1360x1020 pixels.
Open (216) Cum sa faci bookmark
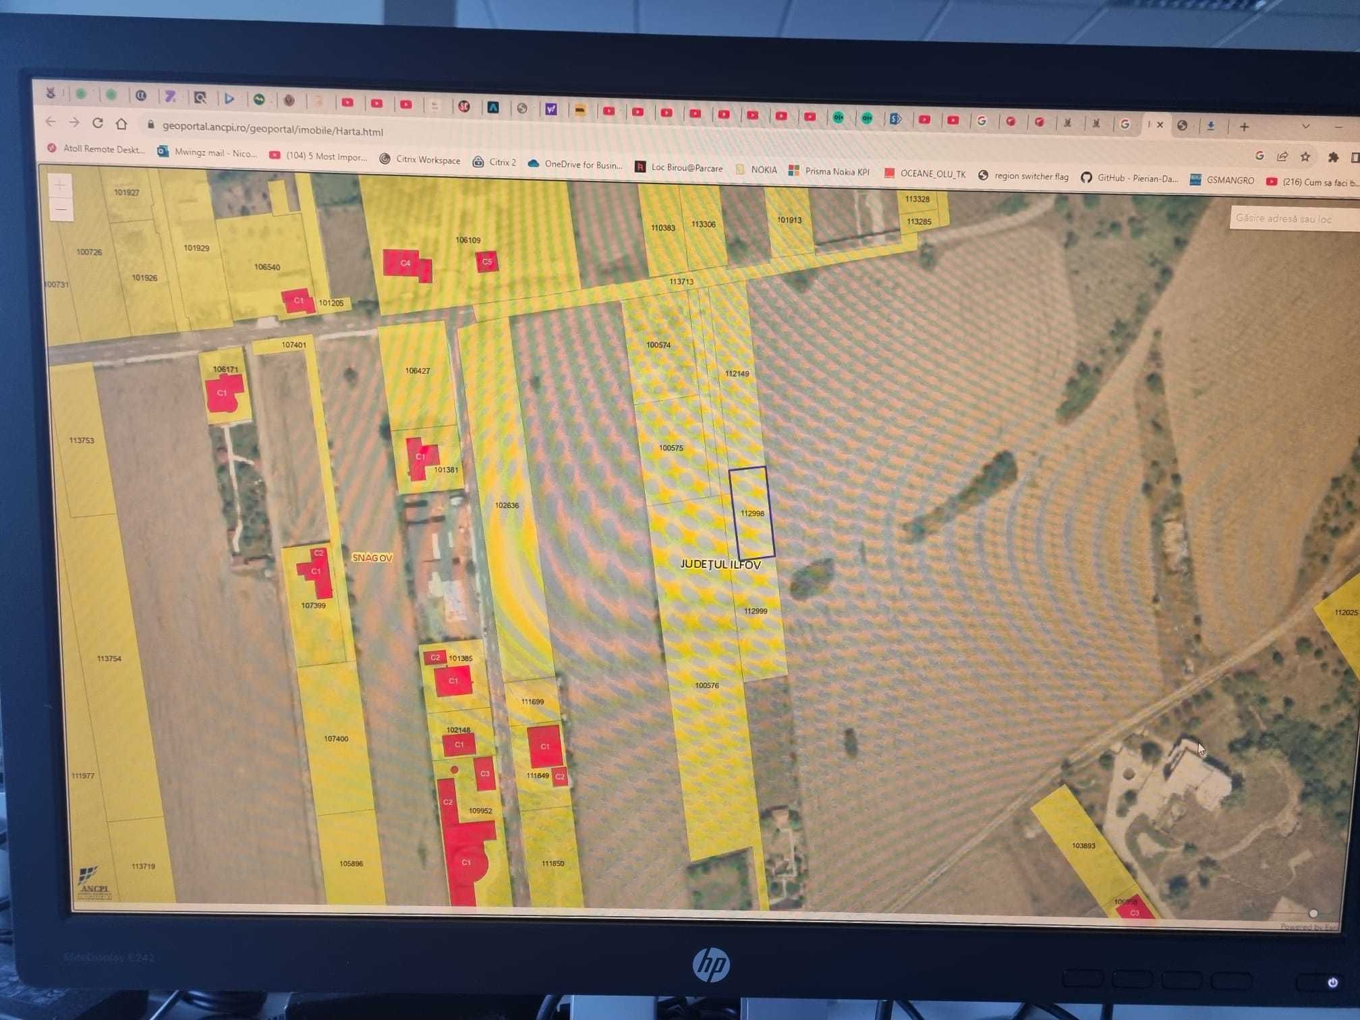[x=1312, y=182]
